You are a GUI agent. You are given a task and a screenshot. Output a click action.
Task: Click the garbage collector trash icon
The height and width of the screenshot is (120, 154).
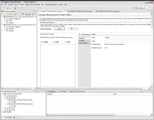tap(14, 118)
